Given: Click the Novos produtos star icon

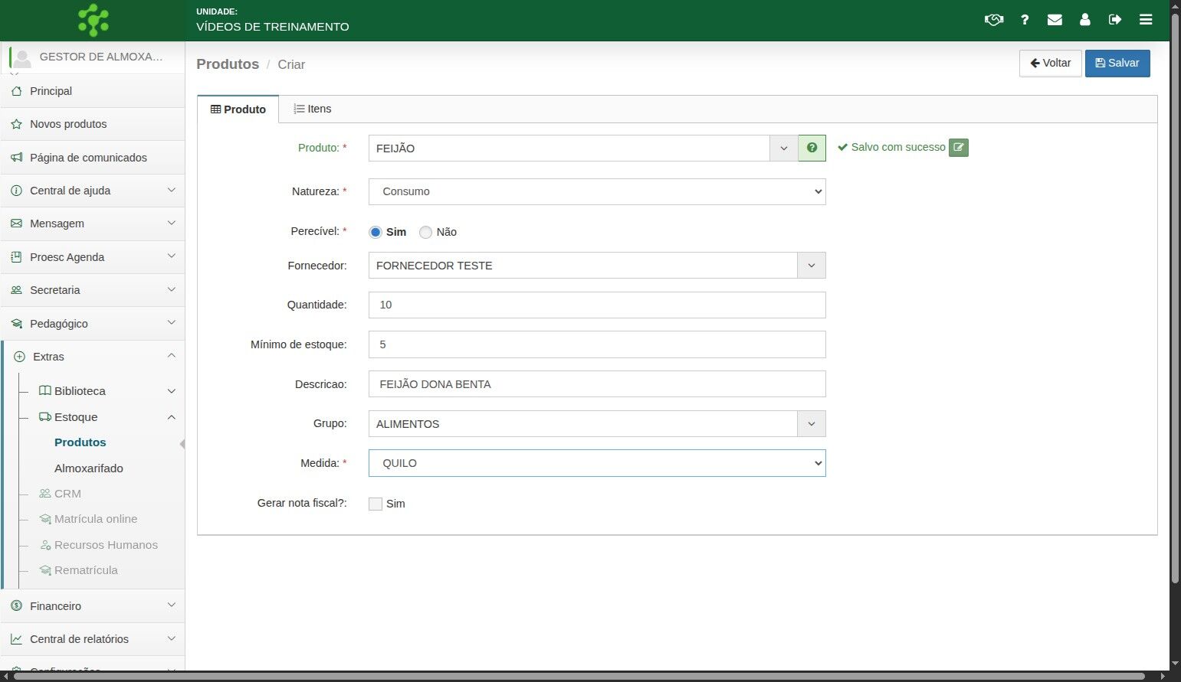Looking at the screenshot, I should point(16,124).
